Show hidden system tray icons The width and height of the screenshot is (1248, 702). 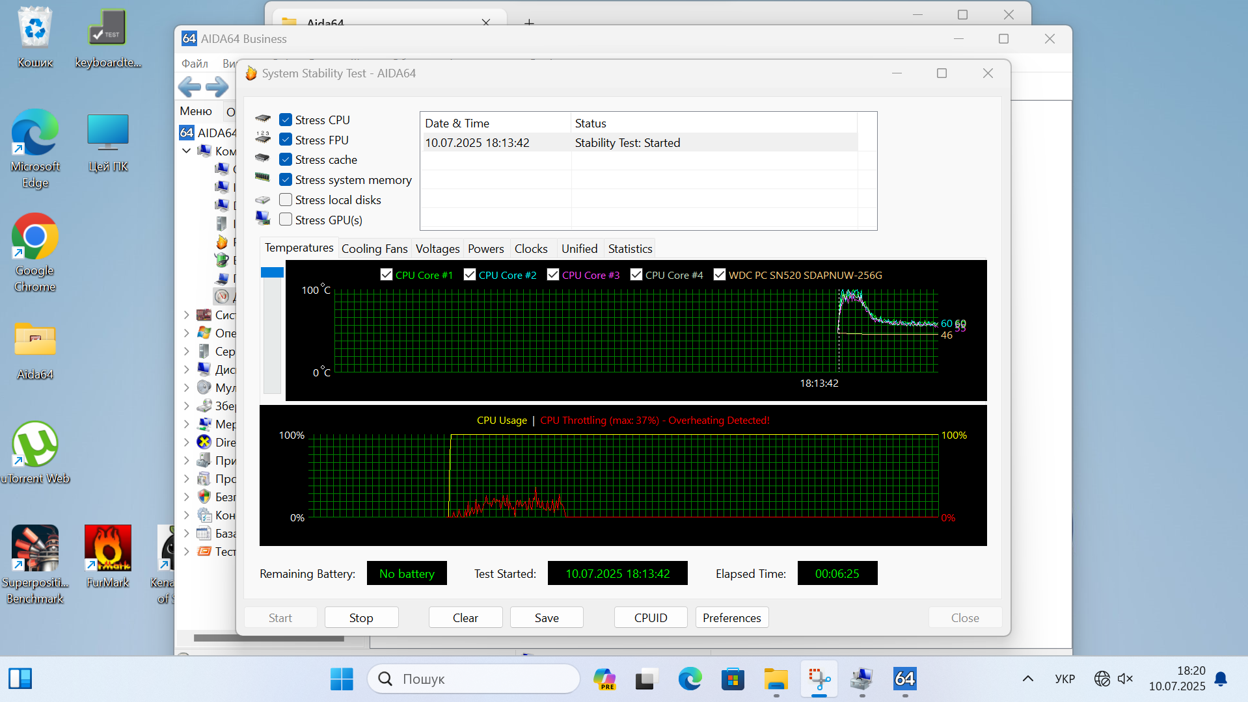(1027, 679)
